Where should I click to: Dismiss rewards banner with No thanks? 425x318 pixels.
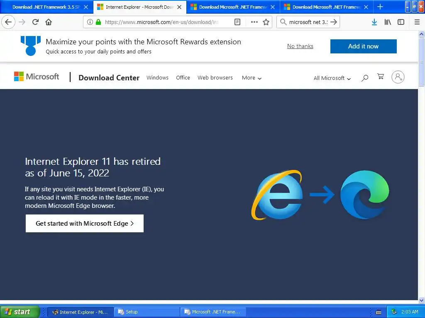300,46
